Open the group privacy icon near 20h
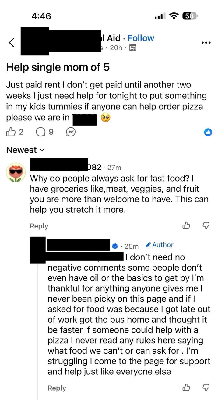 (133, 48)
